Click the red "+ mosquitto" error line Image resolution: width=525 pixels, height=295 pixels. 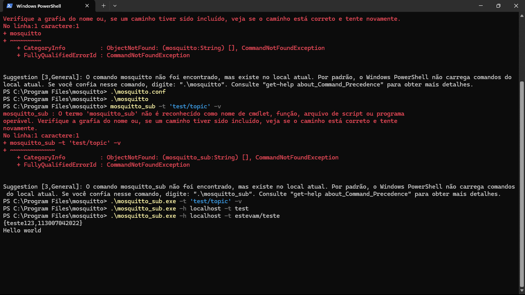[22, 33]
